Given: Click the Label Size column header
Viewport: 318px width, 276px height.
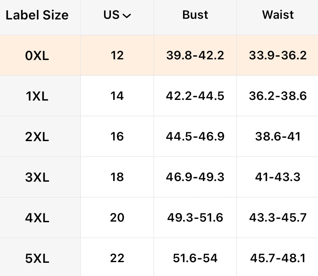Looking at the screenshot, I should point(37,15).
